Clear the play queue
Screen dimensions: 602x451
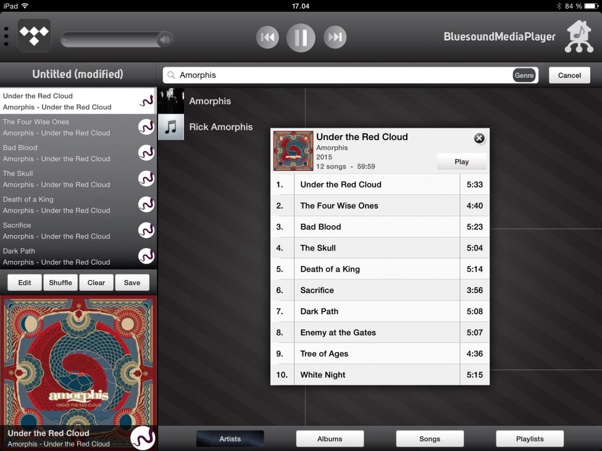click(x=96, y=283)
